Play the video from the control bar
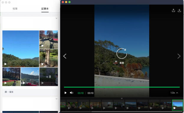184x113 pixels. click(x=65, y=93)
